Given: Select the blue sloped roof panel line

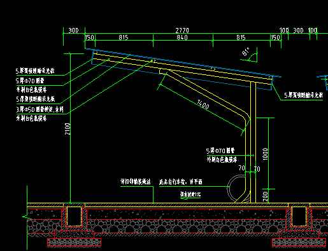Looking at the screenshot, I should click(x=183, y=63).
